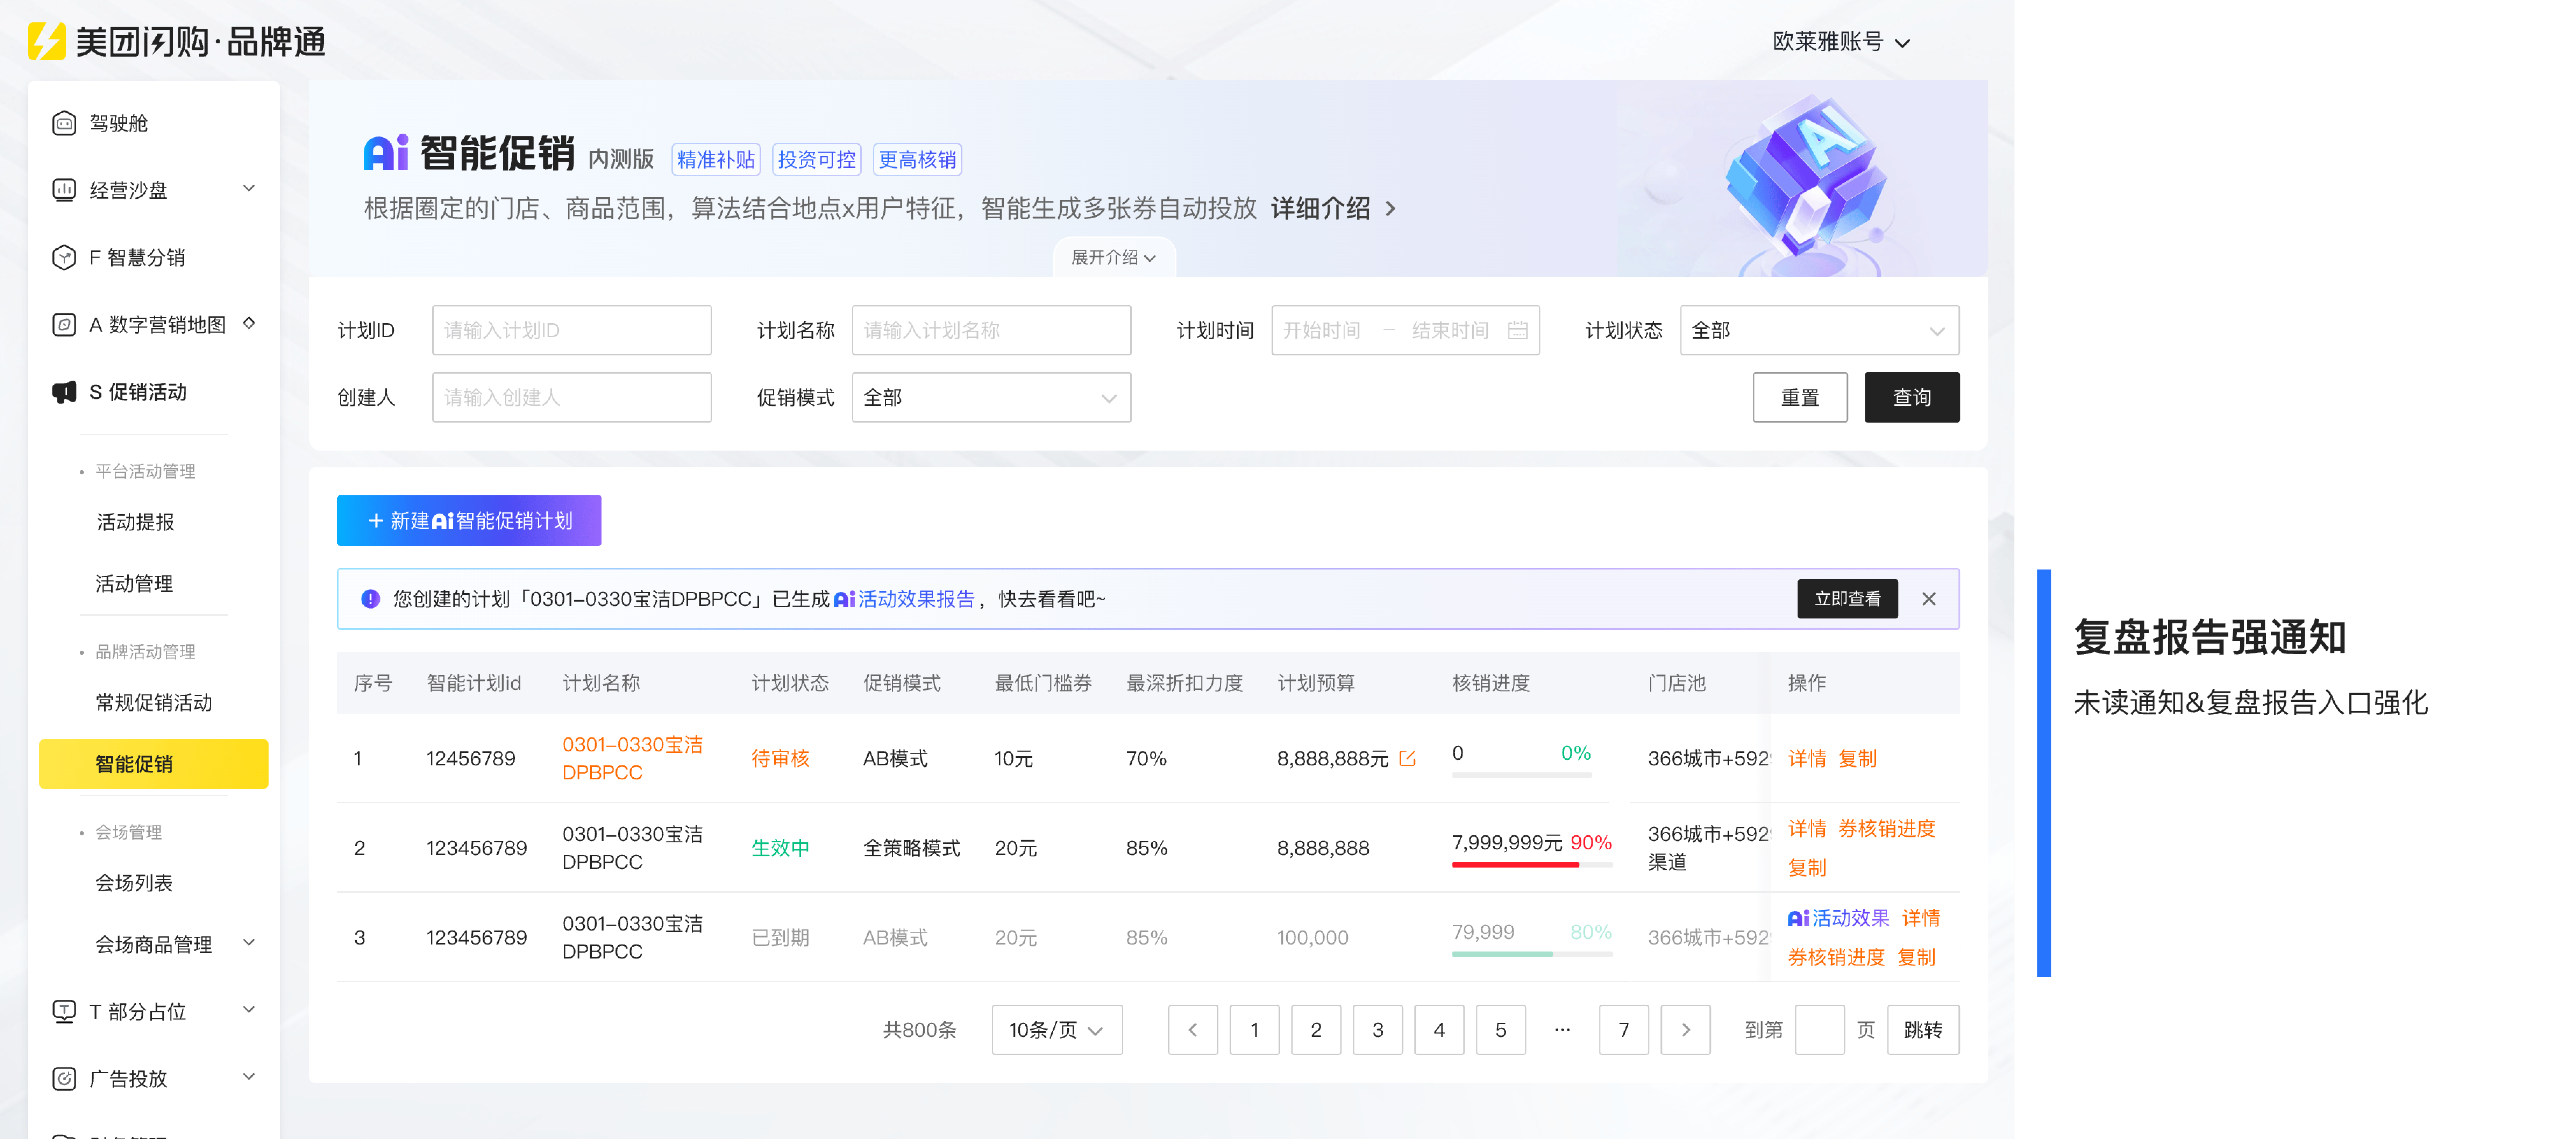
Task: Click the pagination ellipsis
Action: pos(1562,1030)
